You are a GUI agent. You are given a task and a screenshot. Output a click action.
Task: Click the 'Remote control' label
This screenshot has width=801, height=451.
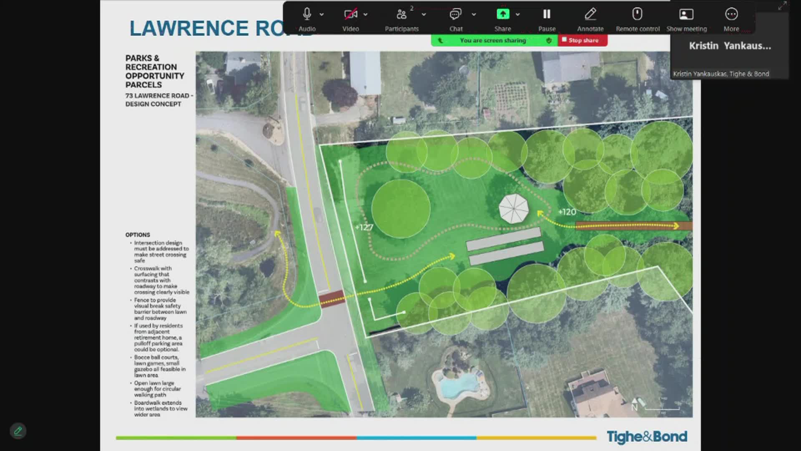(x=637, y=29)
